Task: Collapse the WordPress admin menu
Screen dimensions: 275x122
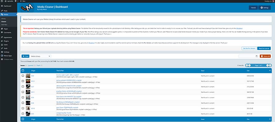Action: click(8, 59)
